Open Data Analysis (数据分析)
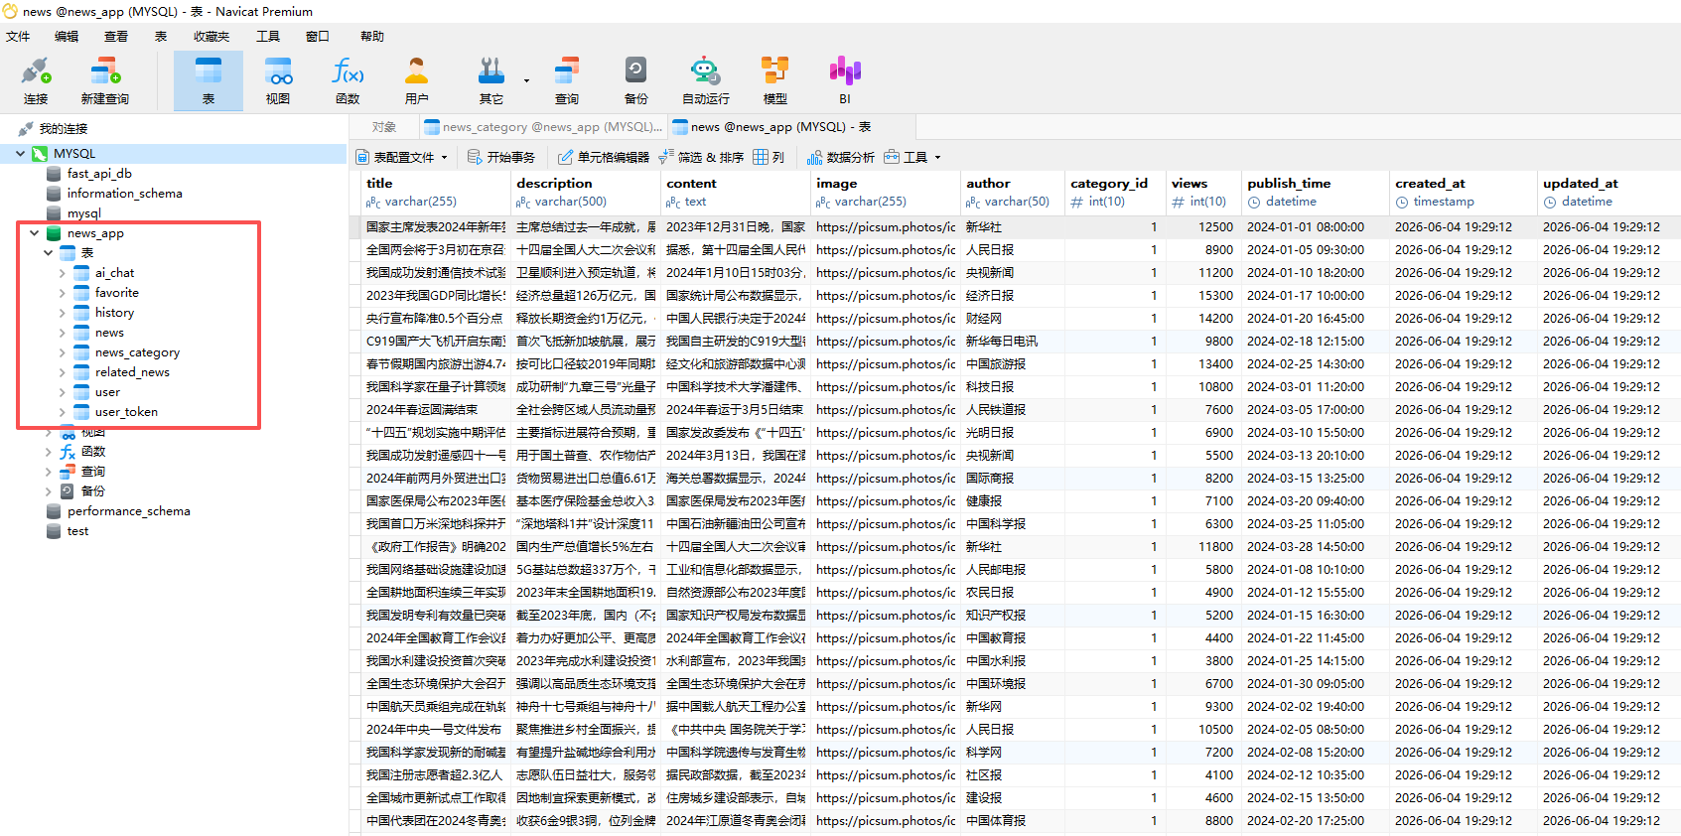Image resolution: width=1681 pixels, height=836 pixels. pos(841,157)
